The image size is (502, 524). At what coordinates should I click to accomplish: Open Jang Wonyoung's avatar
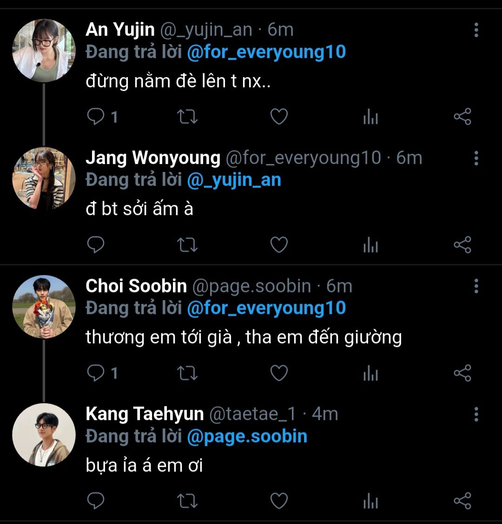point(44,179)
